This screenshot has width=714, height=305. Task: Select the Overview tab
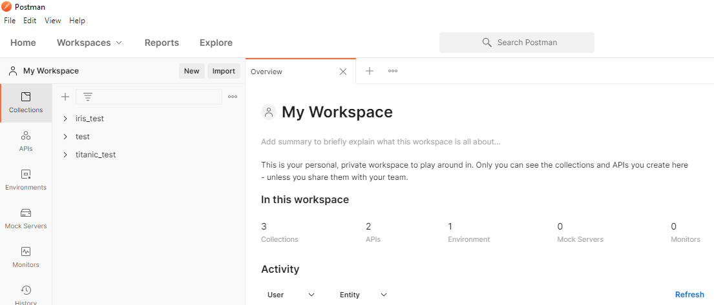[x=300, y=72]
